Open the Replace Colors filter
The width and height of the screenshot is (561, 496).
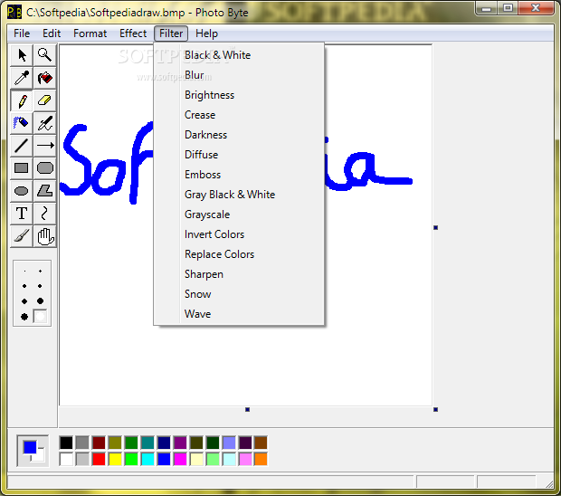click(239, 254)
